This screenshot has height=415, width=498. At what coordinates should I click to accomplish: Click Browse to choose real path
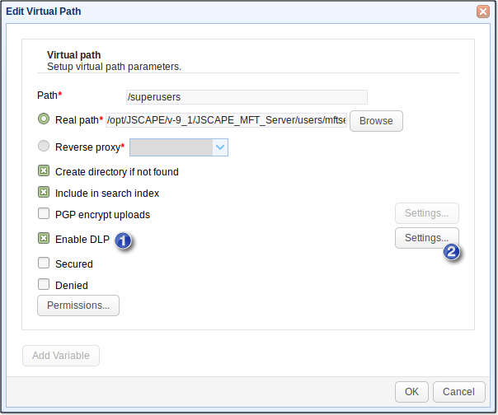point(376,120)
